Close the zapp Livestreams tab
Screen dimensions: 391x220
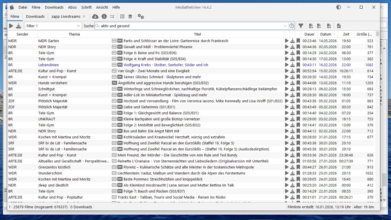84,16
